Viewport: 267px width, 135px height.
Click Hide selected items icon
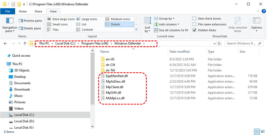[238, 21]
